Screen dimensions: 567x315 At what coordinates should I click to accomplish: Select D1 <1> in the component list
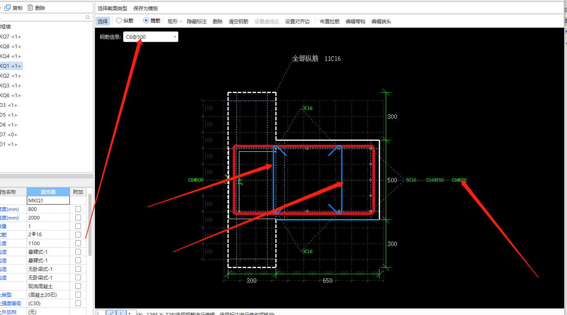pyautogui.click(x=9, y=144)
